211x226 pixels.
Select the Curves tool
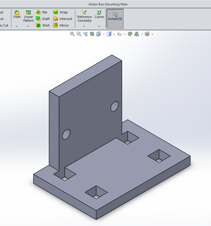pyautogui.click(x=99, y=15)
